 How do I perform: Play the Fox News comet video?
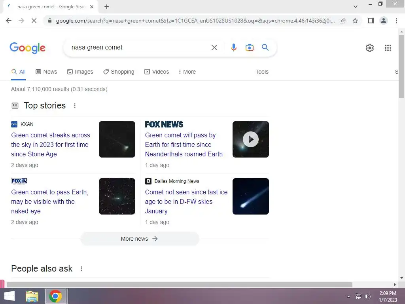point(250,139)
